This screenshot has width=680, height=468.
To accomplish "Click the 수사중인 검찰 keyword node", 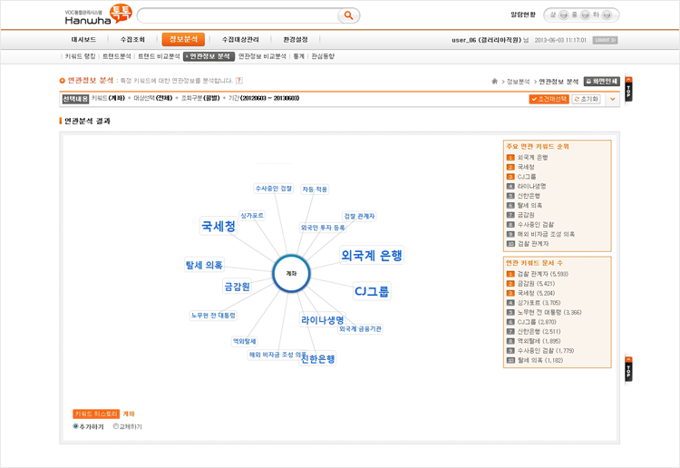I will point(274,189).
